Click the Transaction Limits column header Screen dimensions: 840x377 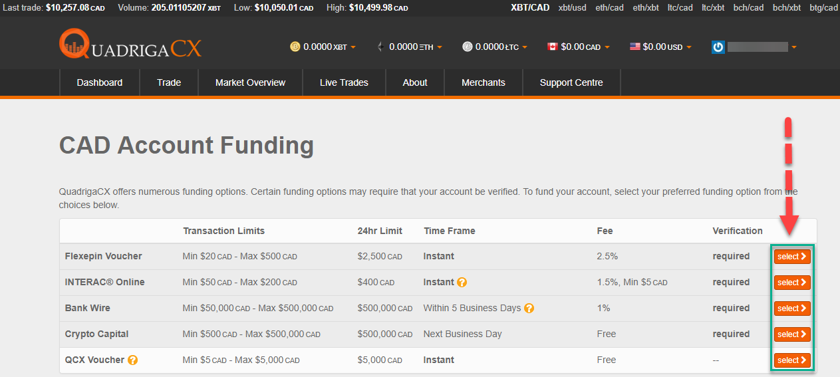point(224,231)
